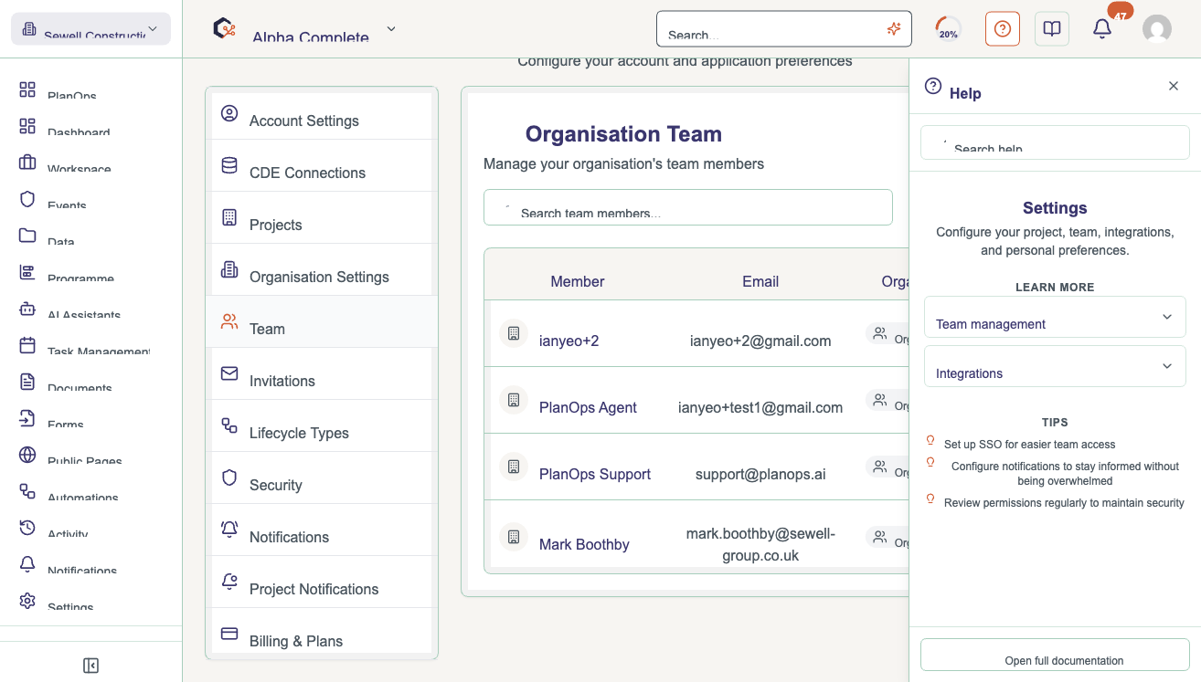
Task: Click the Alpha Complete project logo
Action: [224, 28]
